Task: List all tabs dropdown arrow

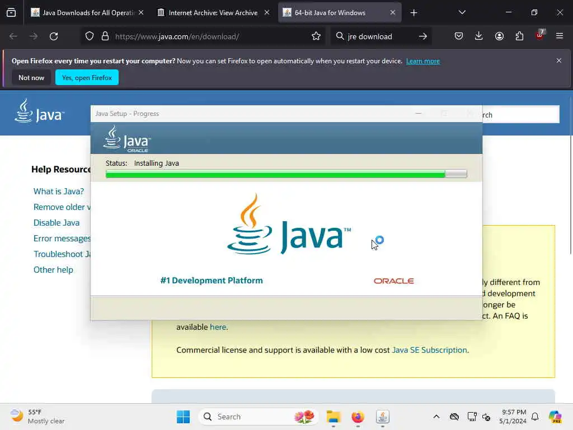Action: coord(462,12)
